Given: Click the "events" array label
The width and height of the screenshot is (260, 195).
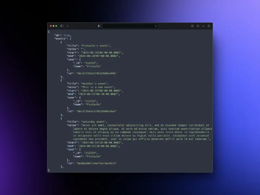Looking at the screenshot, I should (60, 38).
